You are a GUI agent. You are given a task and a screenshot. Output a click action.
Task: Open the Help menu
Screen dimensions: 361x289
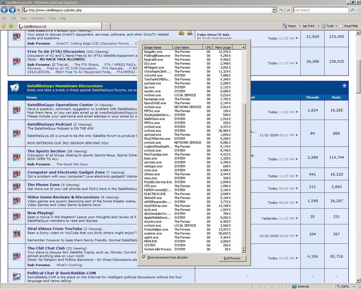tap(63, 18)
